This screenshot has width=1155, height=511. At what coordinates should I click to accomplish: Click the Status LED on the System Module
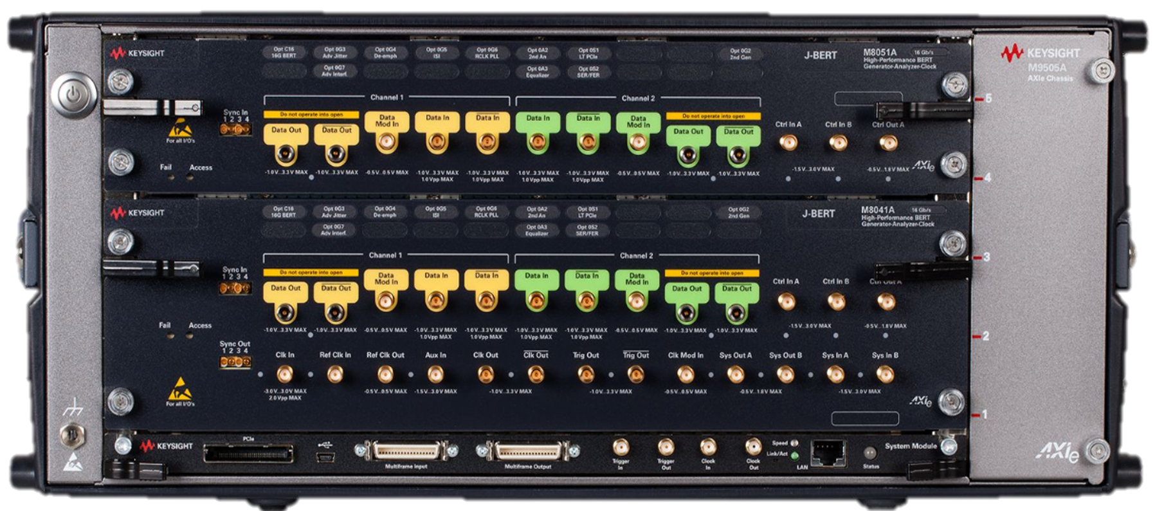[870, 452]
